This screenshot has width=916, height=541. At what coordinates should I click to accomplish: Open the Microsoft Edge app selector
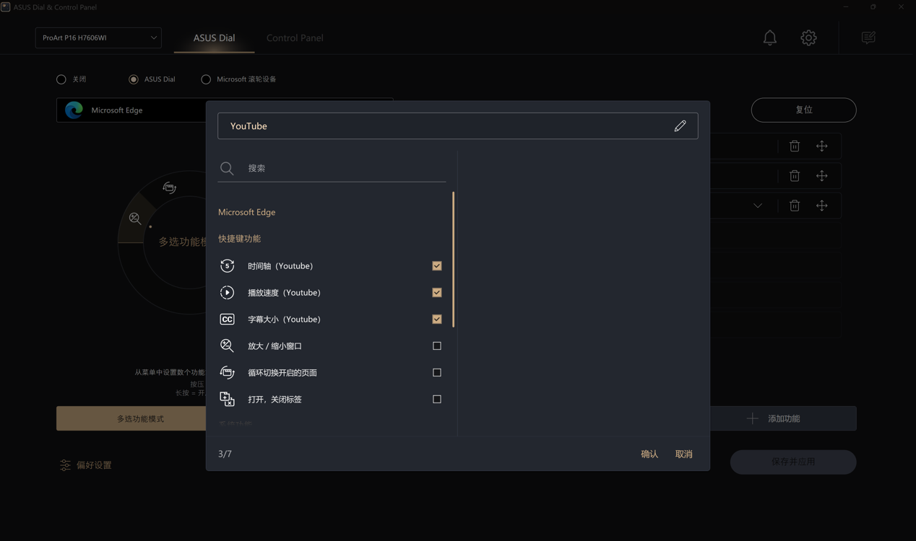pyautogui.click(x=130, y=110)
